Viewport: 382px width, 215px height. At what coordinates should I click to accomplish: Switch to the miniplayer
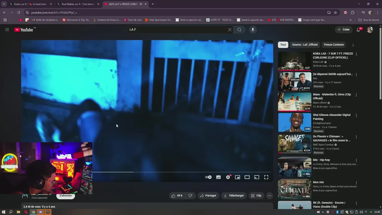coord(238,177)
